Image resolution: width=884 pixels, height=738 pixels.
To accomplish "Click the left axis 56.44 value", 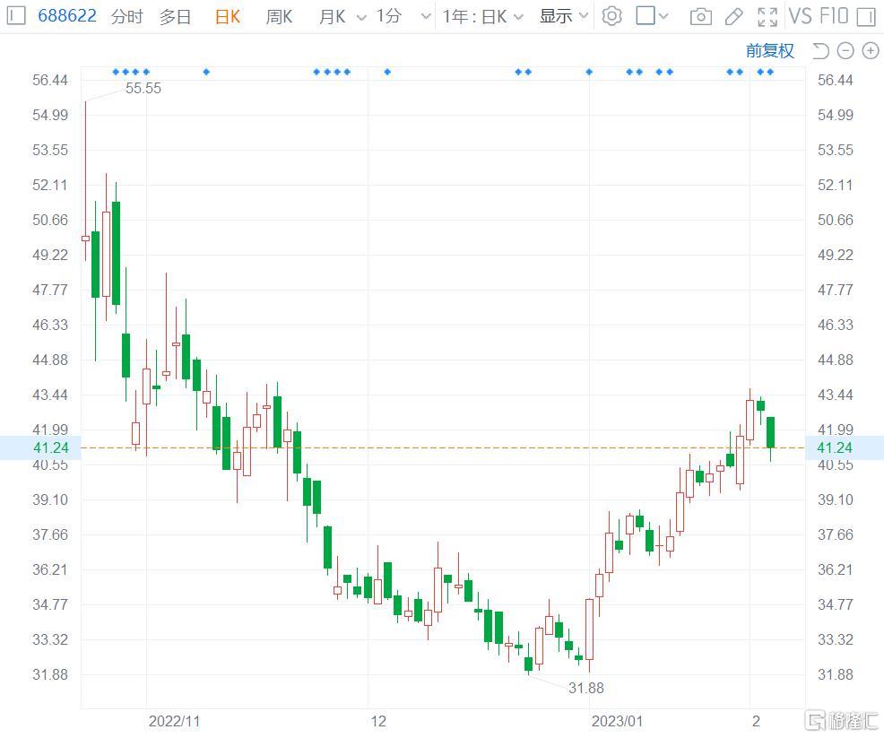I will coord(50,80).
